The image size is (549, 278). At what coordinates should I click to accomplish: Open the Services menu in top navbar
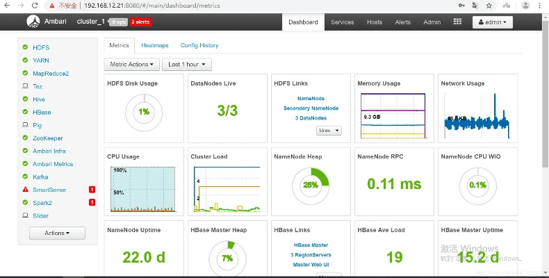pyautogui.click(x=342, y=22)
